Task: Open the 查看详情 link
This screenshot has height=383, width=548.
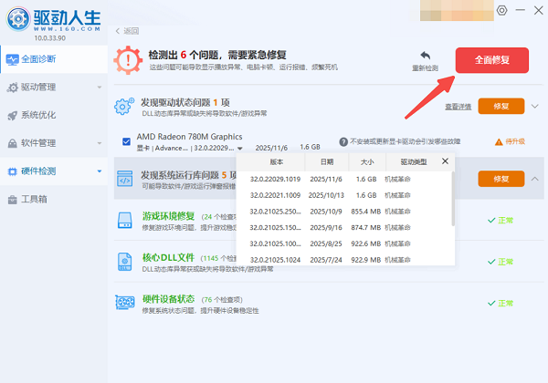Action: 458,107
